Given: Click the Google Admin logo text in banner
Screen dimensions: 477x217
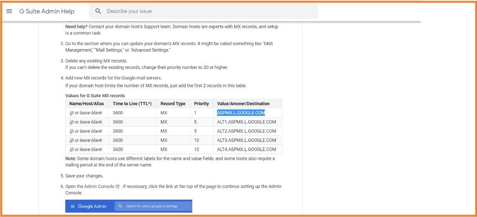Looking at the screenshot, I should [92, 206].
